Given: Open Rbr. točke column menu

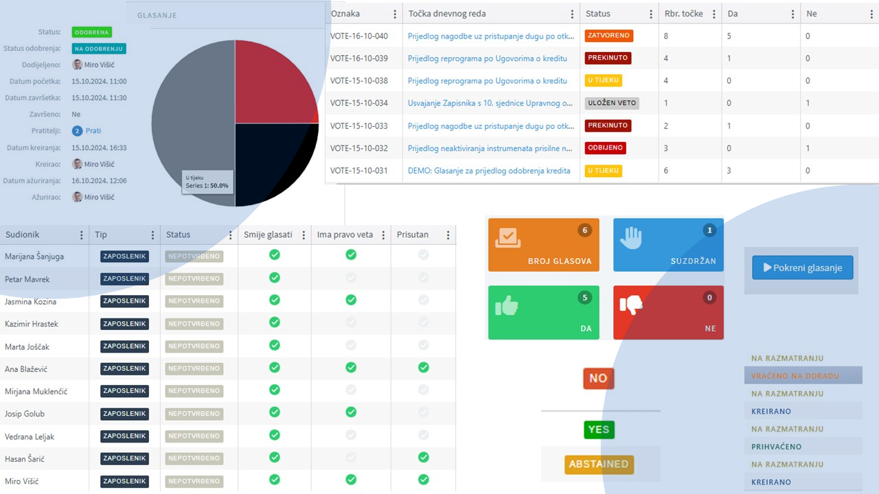Looking at the screenshot, I should point(714,14).
